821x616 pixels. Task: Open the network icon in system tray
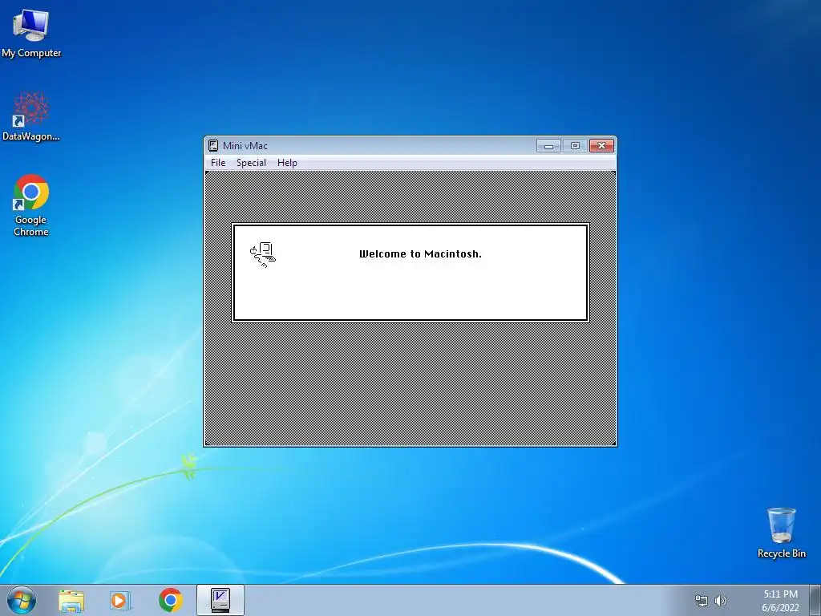click(x=701, y=601)
